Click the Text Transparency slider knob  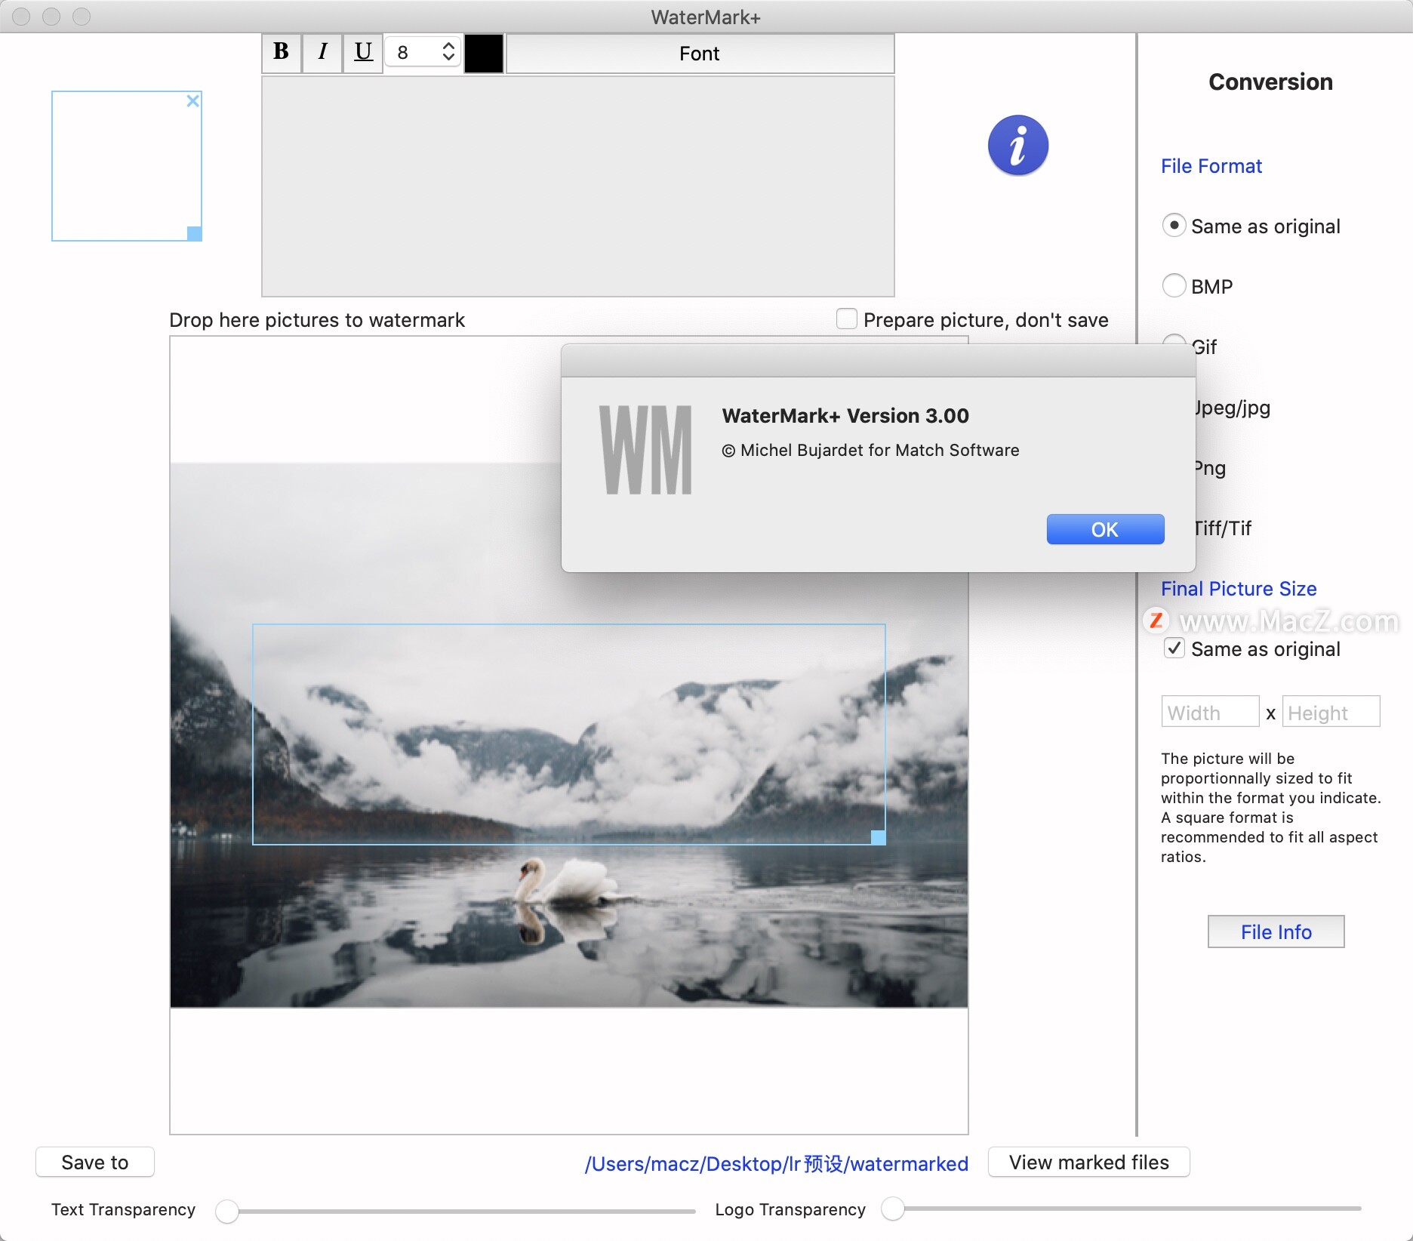pos(226,1211)
